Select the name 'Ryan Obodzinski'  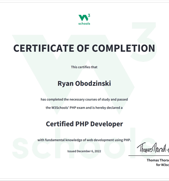point(84,84)
